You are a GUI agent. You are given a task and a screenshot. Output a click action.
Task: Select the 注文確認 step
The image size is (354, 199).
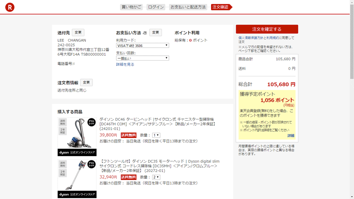222,7
